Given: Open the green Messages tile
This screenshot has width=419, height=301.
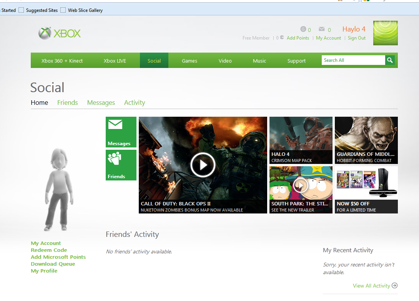Looking at the screenshot, I should (121, 132).
